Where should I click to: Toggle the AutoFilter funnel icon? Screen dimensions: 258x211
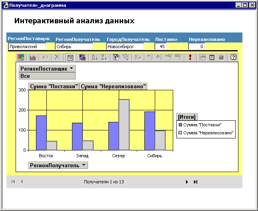pyautogui.click(x=116, y=57)
